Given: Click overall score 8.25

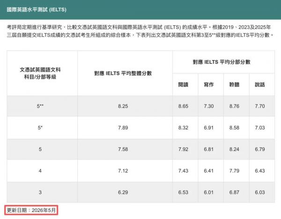Looking at the screenshot, I should pos(123,106).
